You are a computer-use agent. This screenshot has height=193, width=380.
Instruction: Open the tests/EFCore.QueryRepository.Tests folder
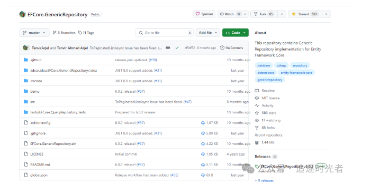tap(58, 112)
